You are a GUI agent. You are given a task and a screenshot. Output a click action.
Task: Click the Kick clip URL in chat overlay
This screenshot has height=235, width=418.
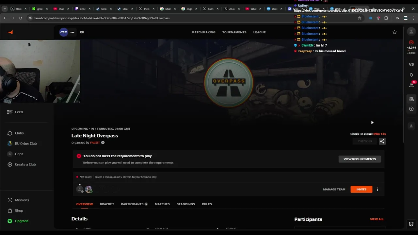(348, 11)
